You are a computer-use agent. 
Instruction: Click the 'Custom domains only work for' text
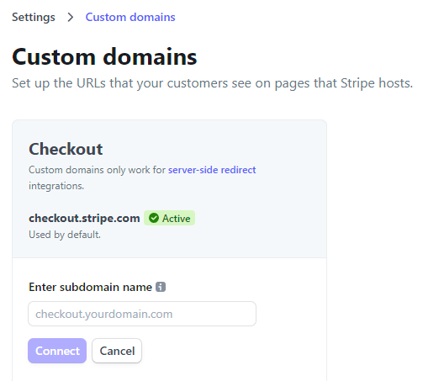pyautogui.click(x=97, y=170)
